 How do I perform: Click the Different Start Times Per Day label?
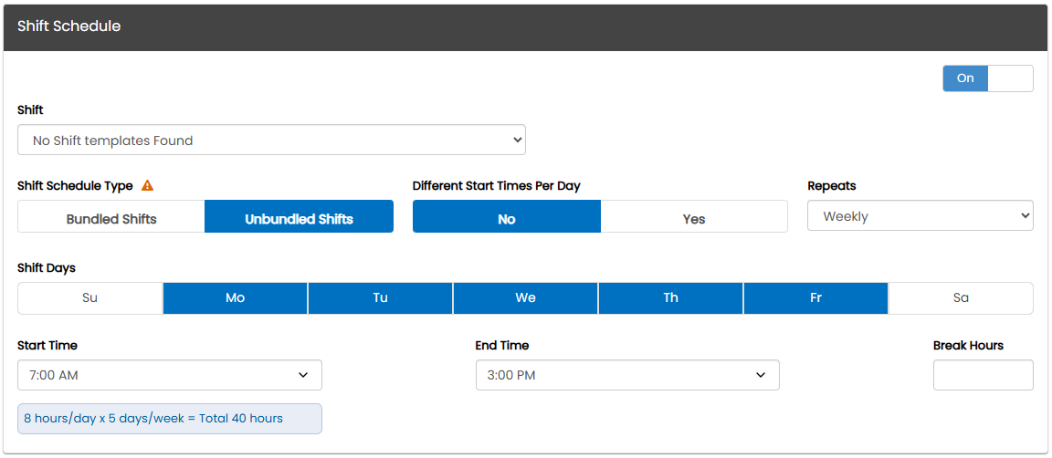497,186
